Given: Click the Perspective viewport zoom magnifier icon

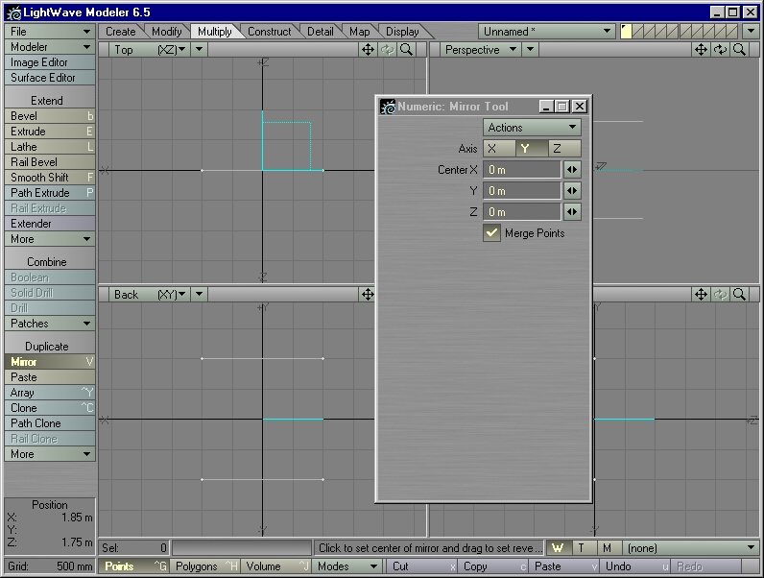Looking at the screenshot, I should pyautogui.click(x=739, y=50).
